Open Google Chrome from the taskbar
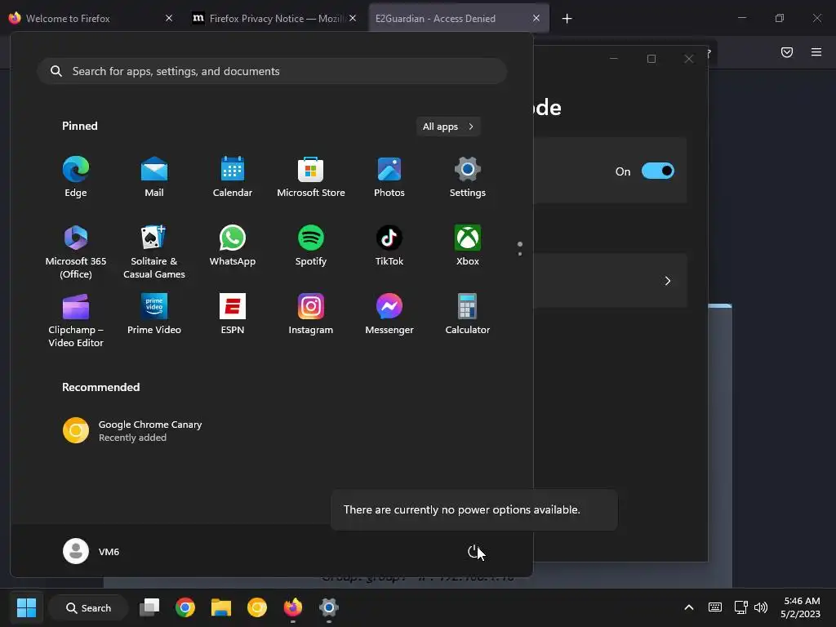The height and width of the screenshot is (627, 836). (185, 607)
